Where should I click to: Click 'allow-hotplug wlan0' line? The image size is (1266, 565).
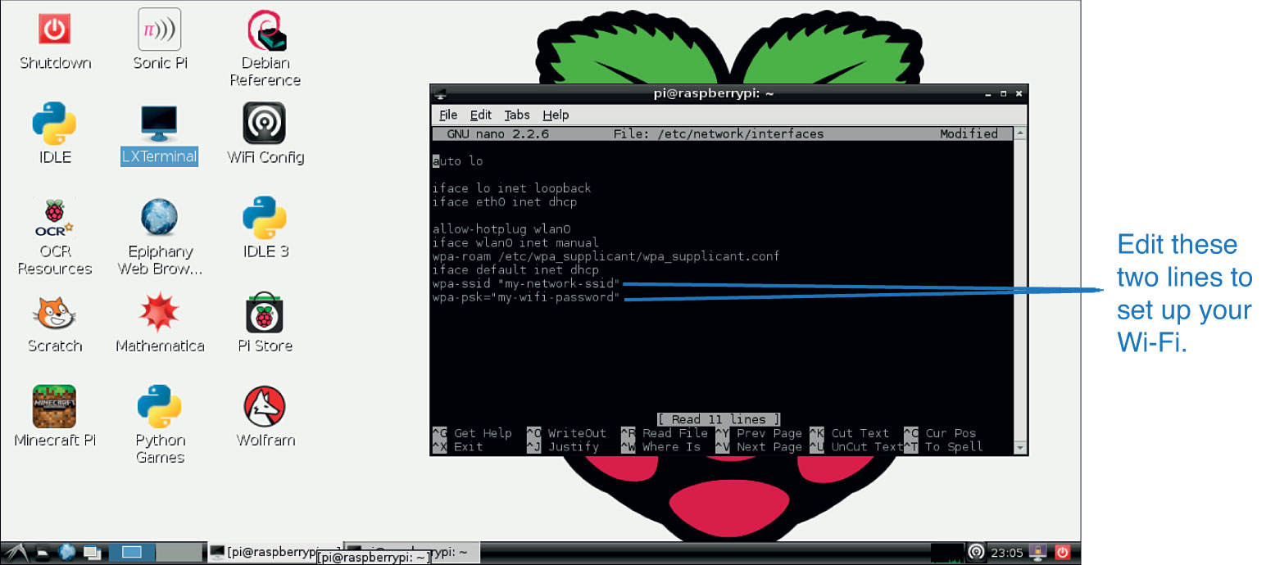(501, 229)
